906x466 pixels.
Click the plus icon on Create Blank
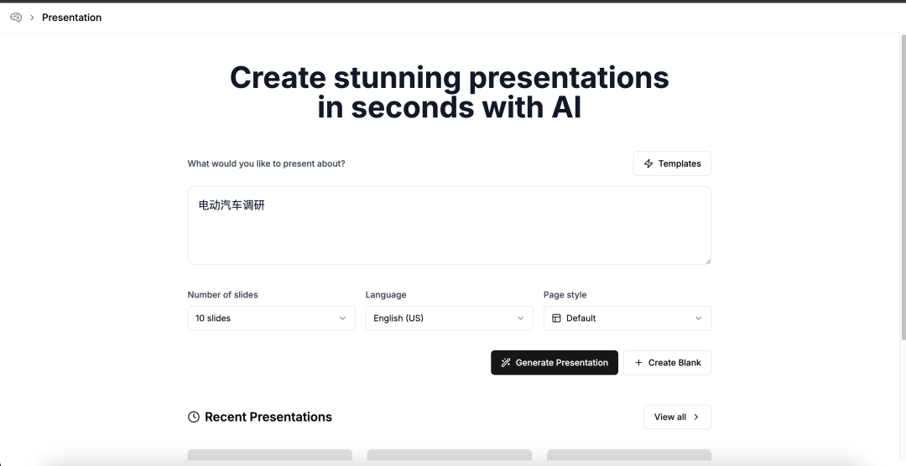coord(638,363)
